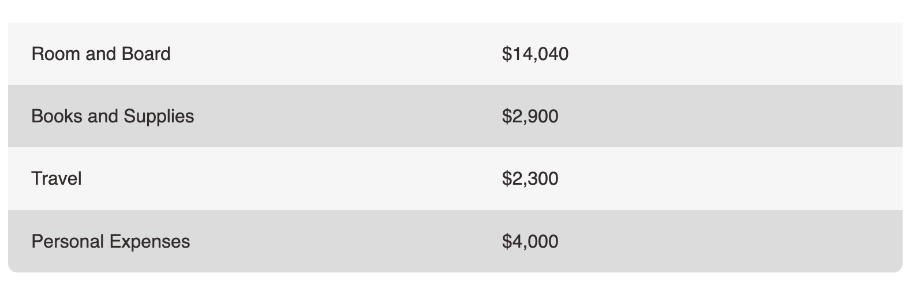Click the Books and Supplies label

[113, 116]
